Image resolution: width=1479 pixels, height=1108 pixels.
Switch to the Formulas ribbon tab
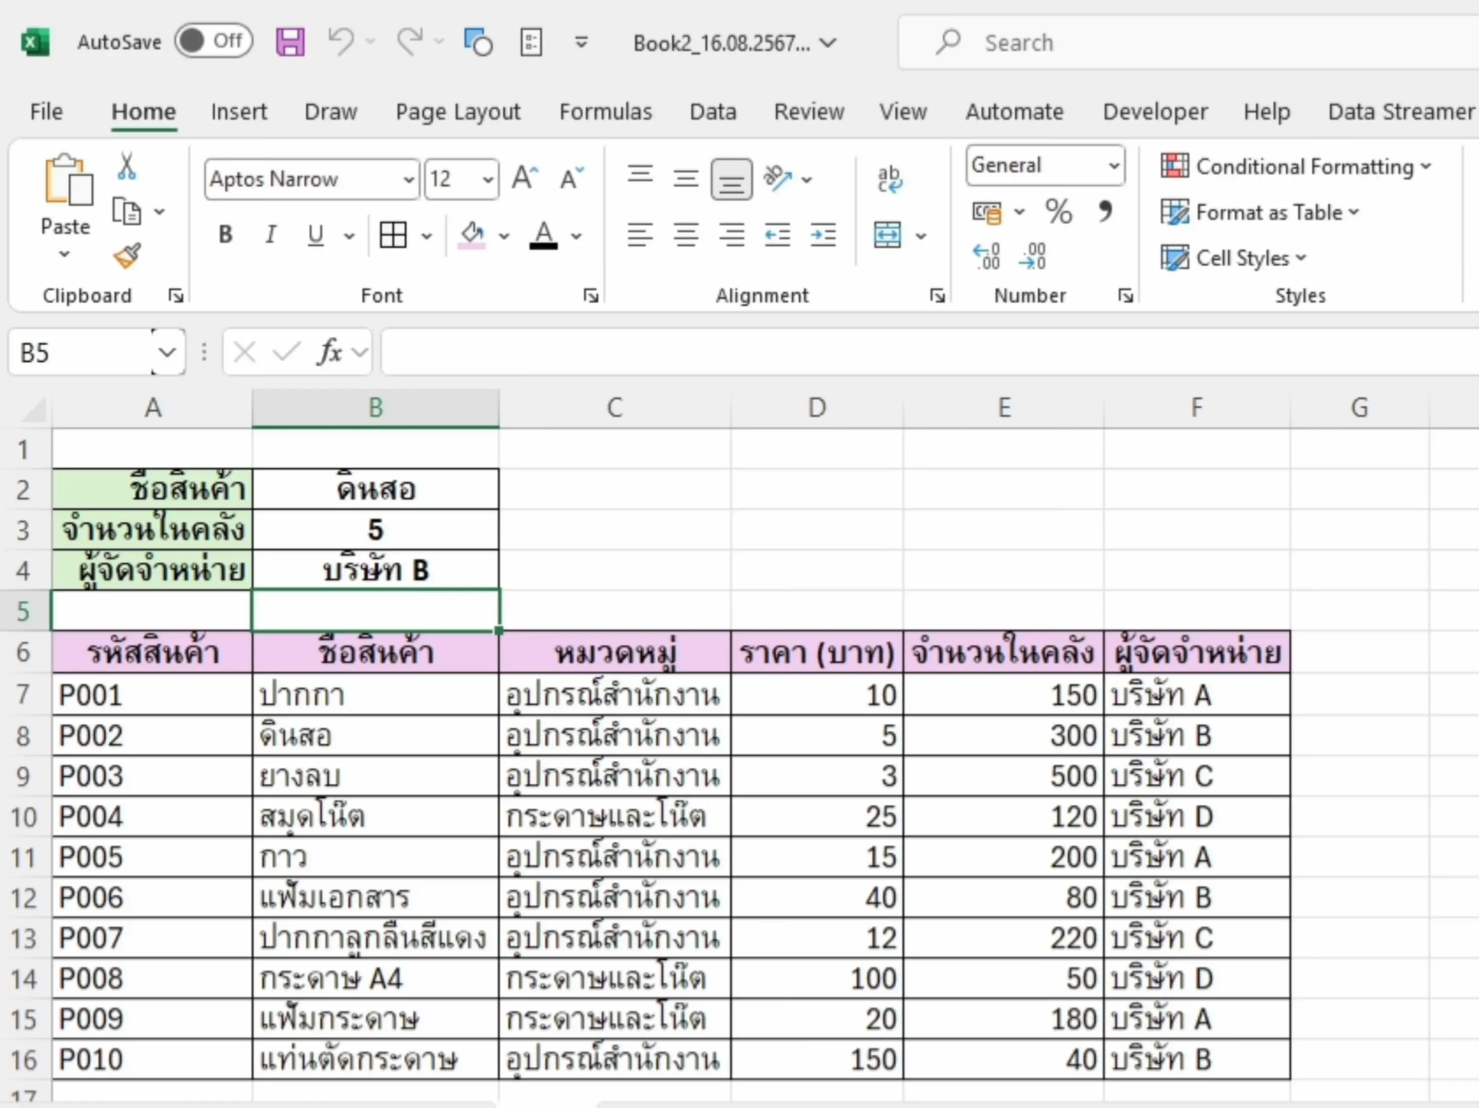coord(605,111)
